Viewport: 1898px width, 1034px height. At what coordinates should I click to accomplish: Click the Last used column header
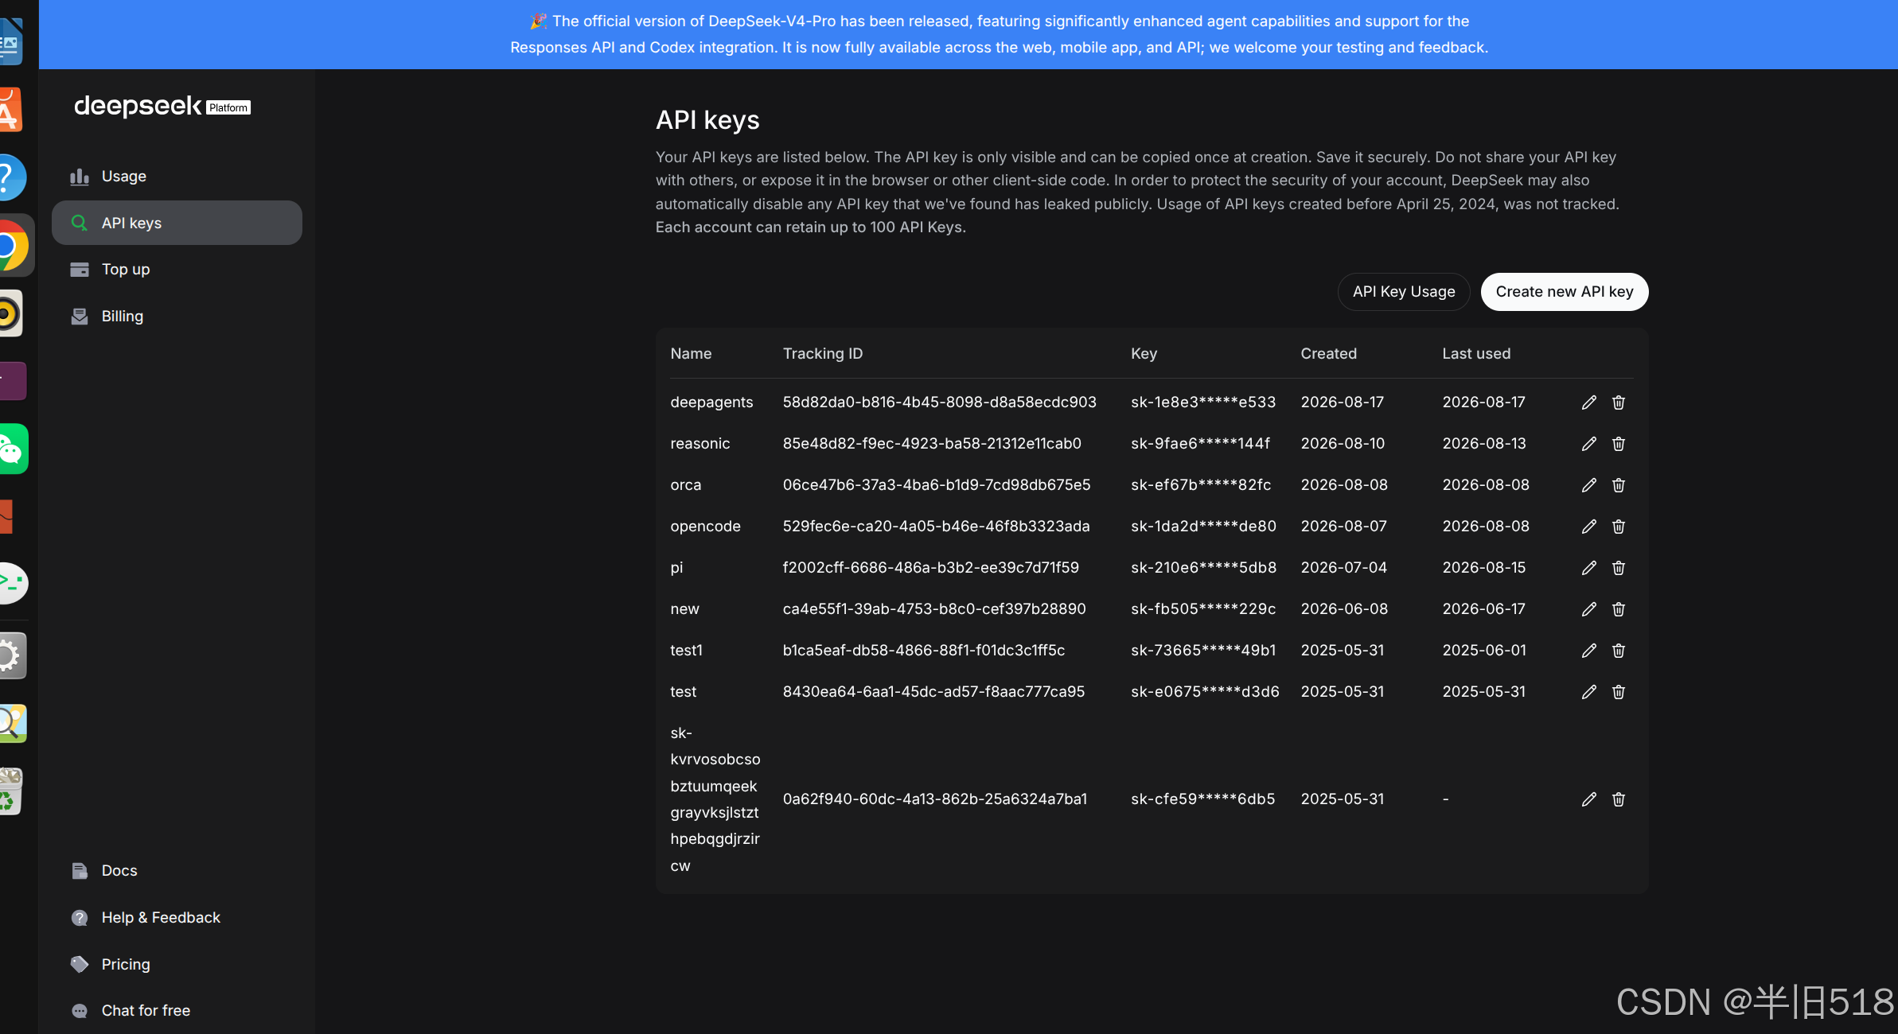pyautogui.click(x=1476, y=354)
